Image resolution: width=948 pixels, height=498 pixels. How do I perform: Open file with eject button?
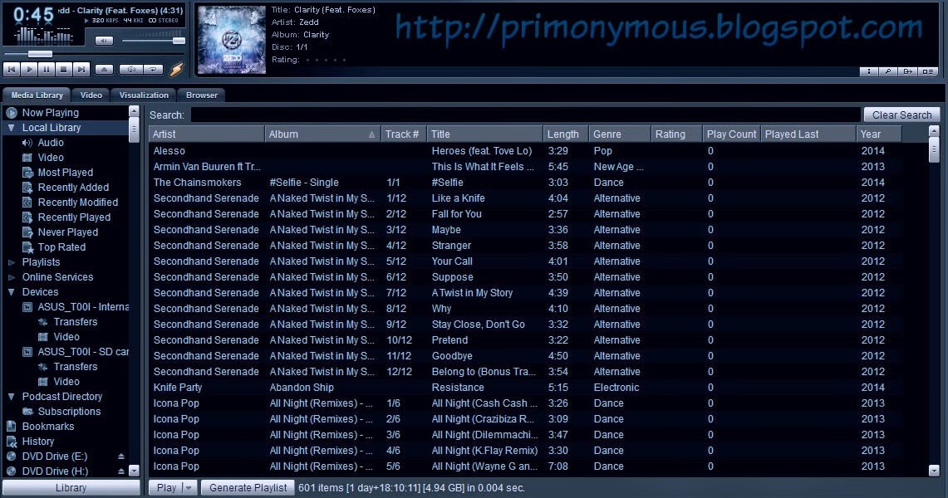point(104,70)
